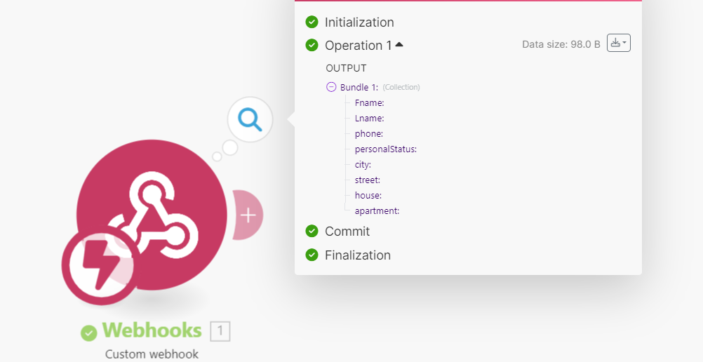703x362 pixels.
Task: Select the house field
Action: 368,195
